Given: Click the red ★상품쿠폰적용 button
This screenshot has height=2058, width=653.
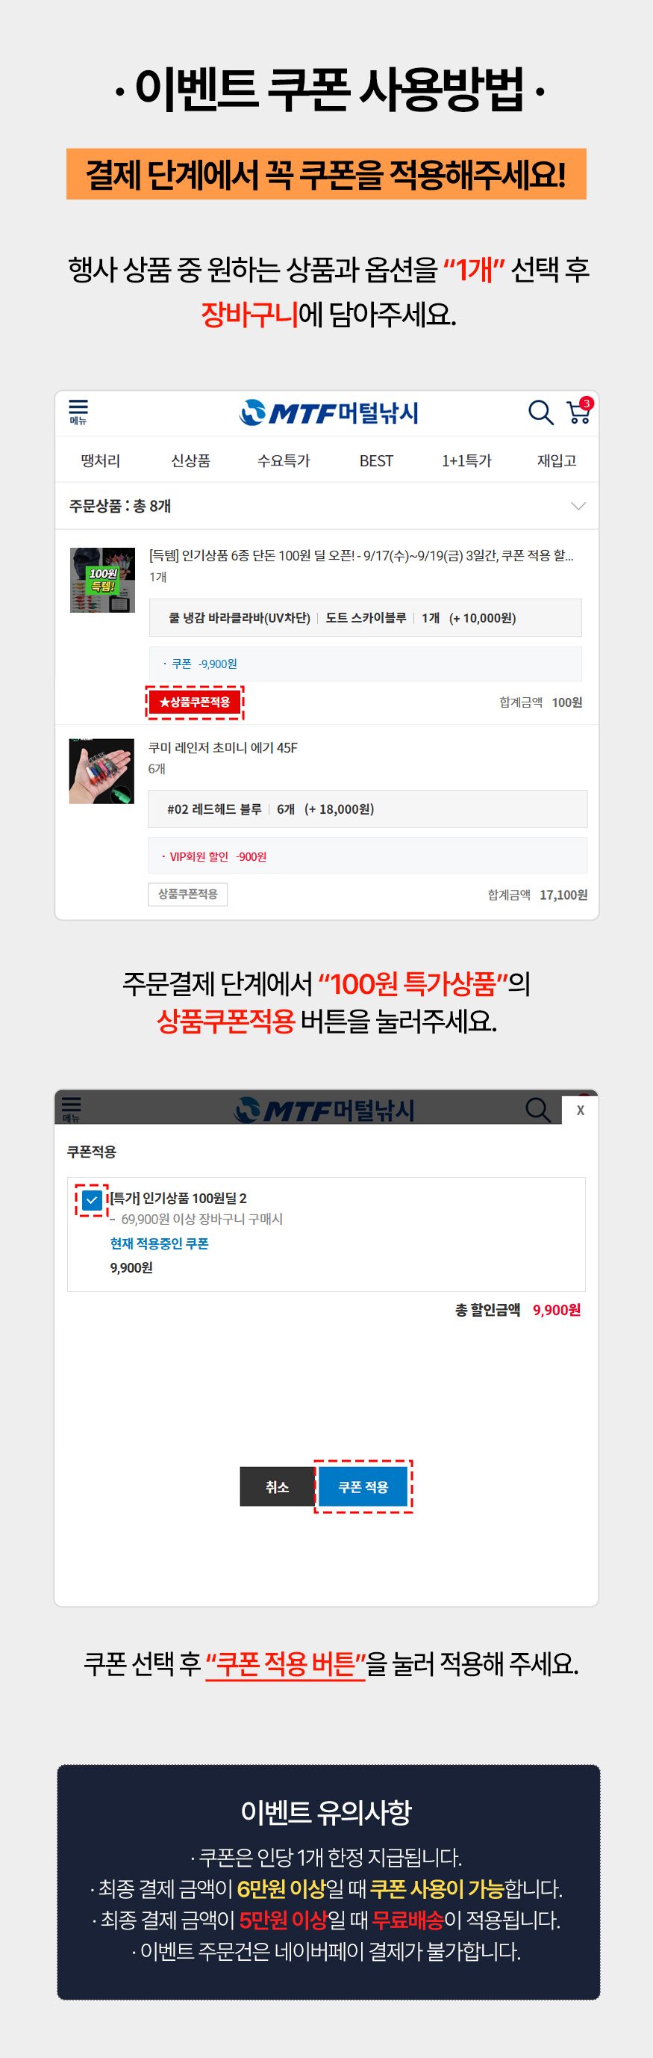Looking at the screenshot, I should click(195, 702).
